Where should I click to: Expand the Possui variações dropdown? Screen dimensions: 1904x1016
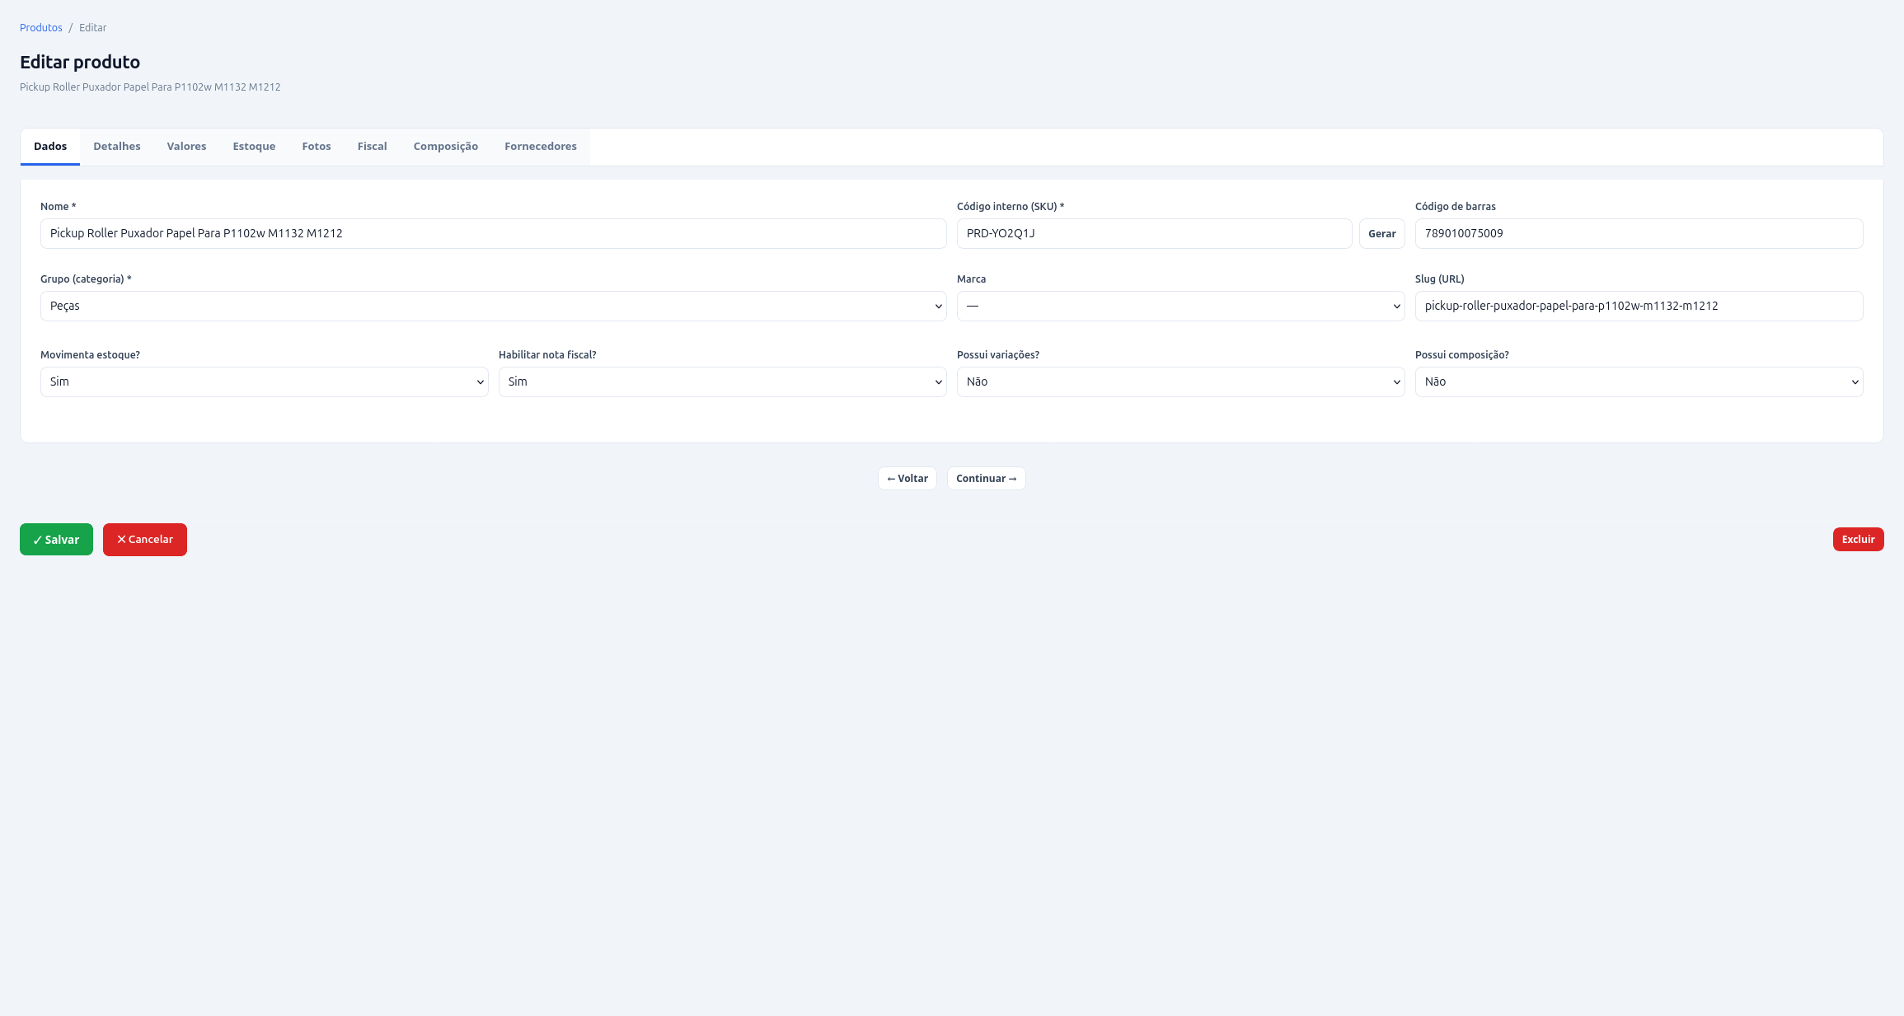pyautogui.click(x=1180, y=382)
